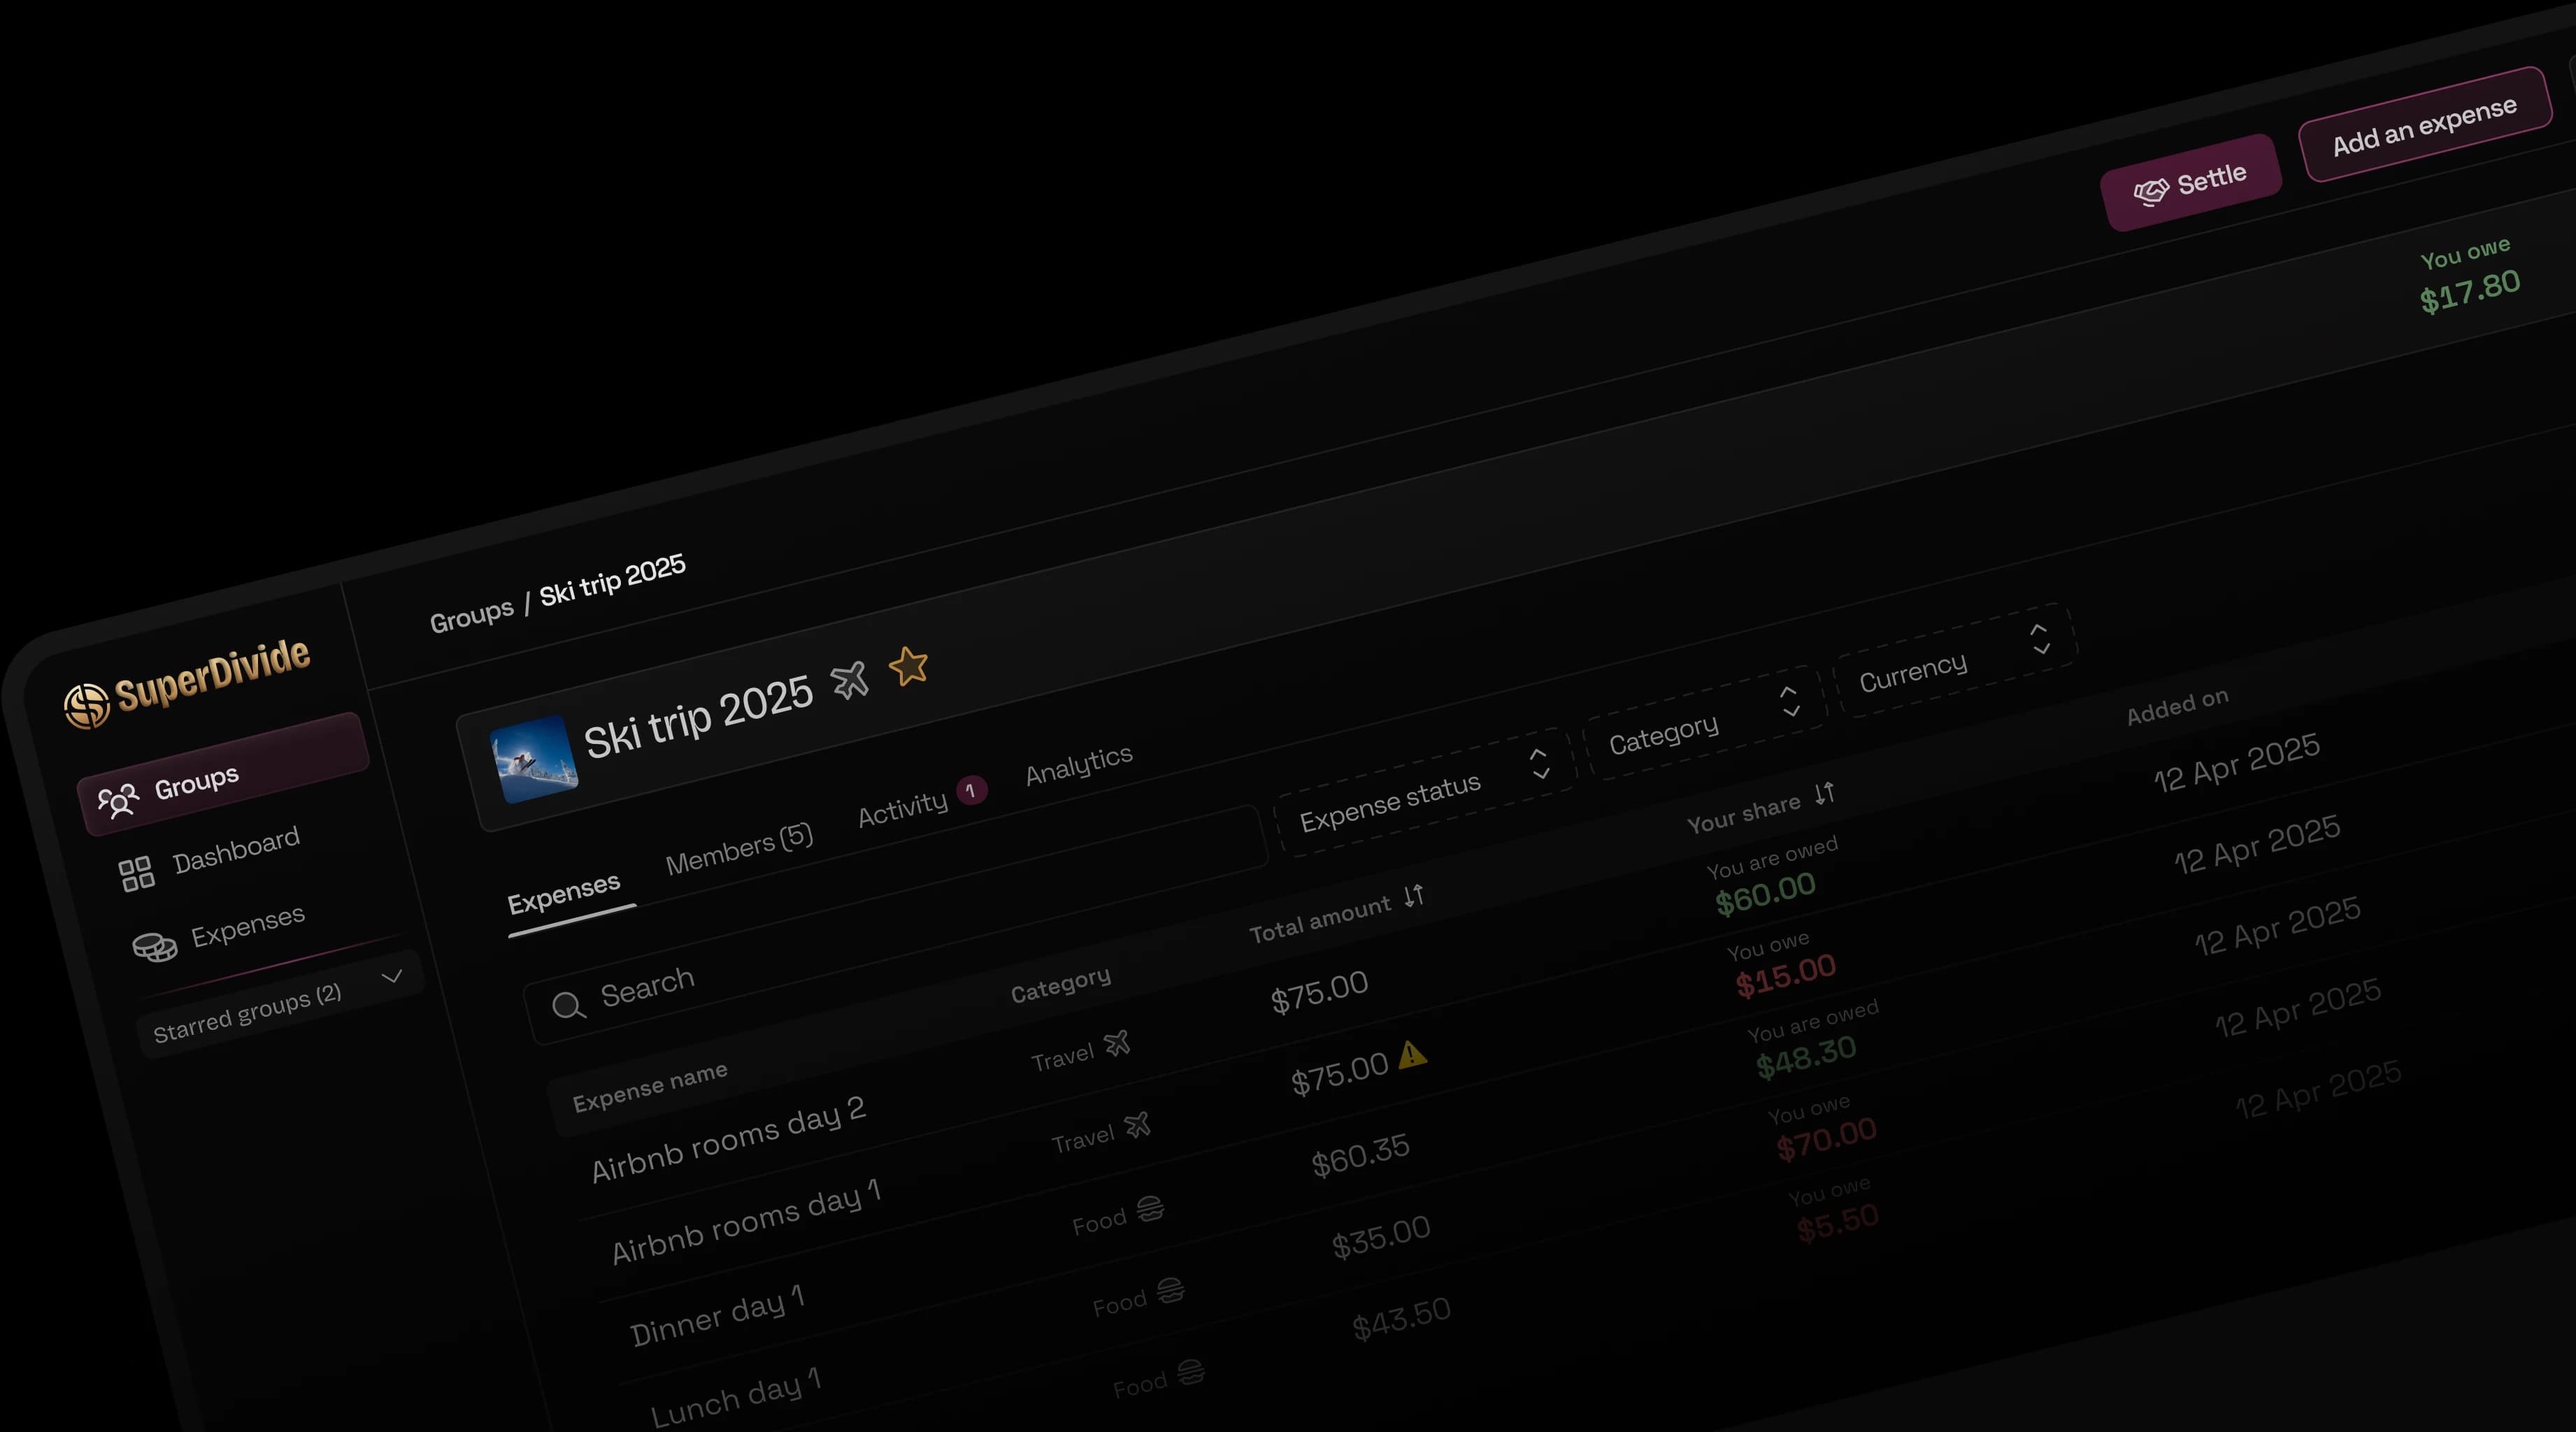Viewport: 2576px width, 1432px height.
Task: Open Airbnb rooms day 1 expense
Action: coord(746,1221)
